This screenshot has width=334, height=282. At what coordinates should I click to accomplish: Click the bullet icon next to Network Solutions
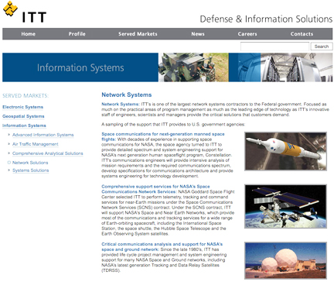(9, 163)
